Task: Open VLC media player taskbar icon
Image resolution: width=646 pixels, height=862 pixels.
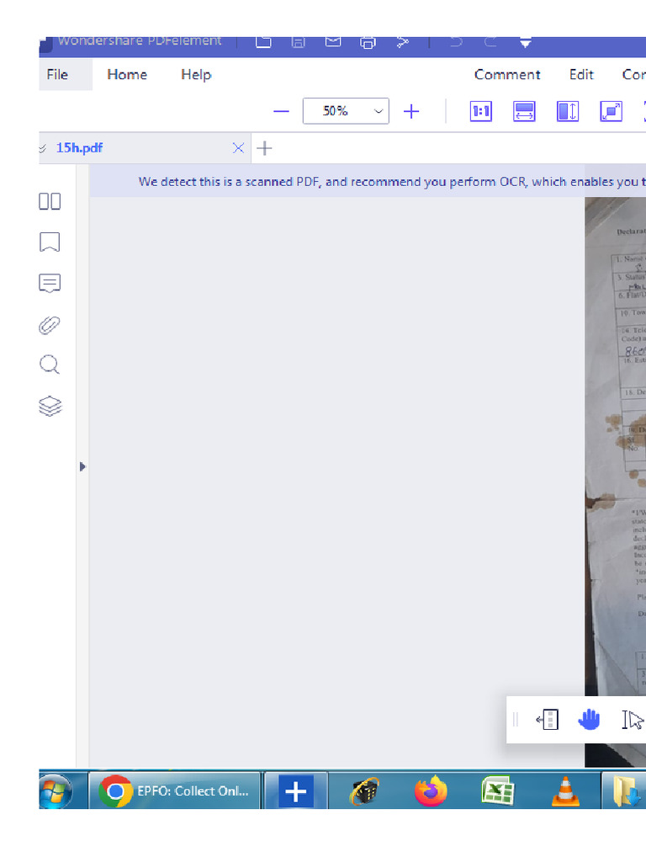Action: point(565,791)
